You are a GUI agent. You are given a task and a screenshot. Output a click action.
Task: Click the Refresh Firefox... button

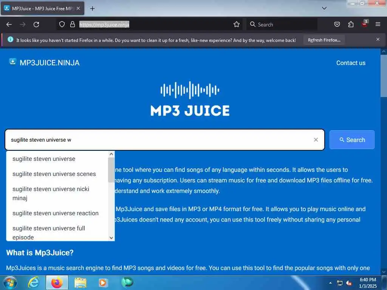click(324, 40)
